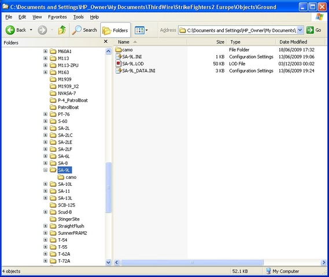Click the horizontal scrollbar thumb
Screen dimensions: 329x277
click(192, 262)
